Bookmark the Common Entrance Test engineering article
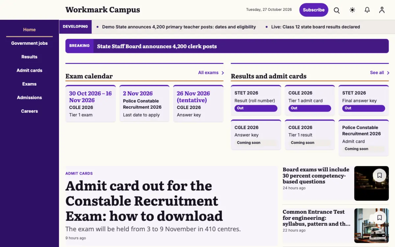The height and width of the screenshot is (247, 395). (x=380, y=218)
